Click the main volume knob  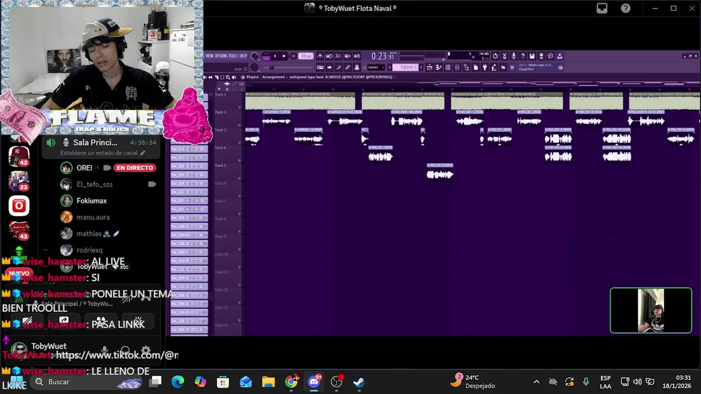click(x=255, y=56)
